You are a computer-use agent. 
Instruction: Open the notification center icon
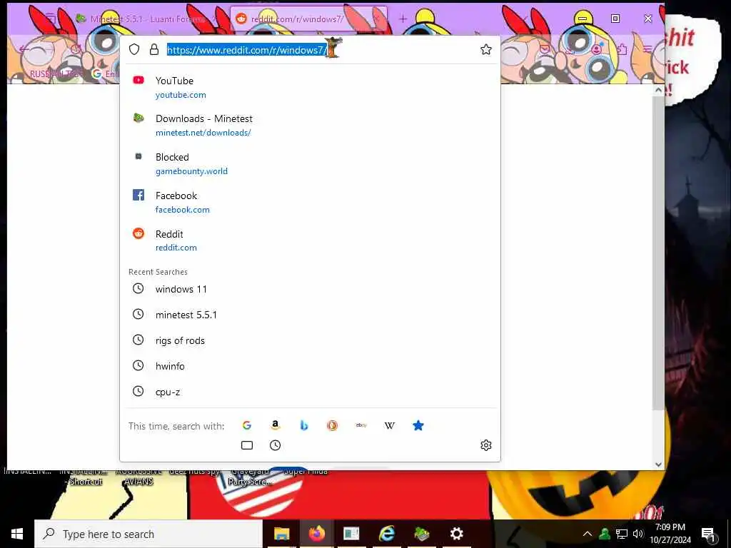coord(709,534)
